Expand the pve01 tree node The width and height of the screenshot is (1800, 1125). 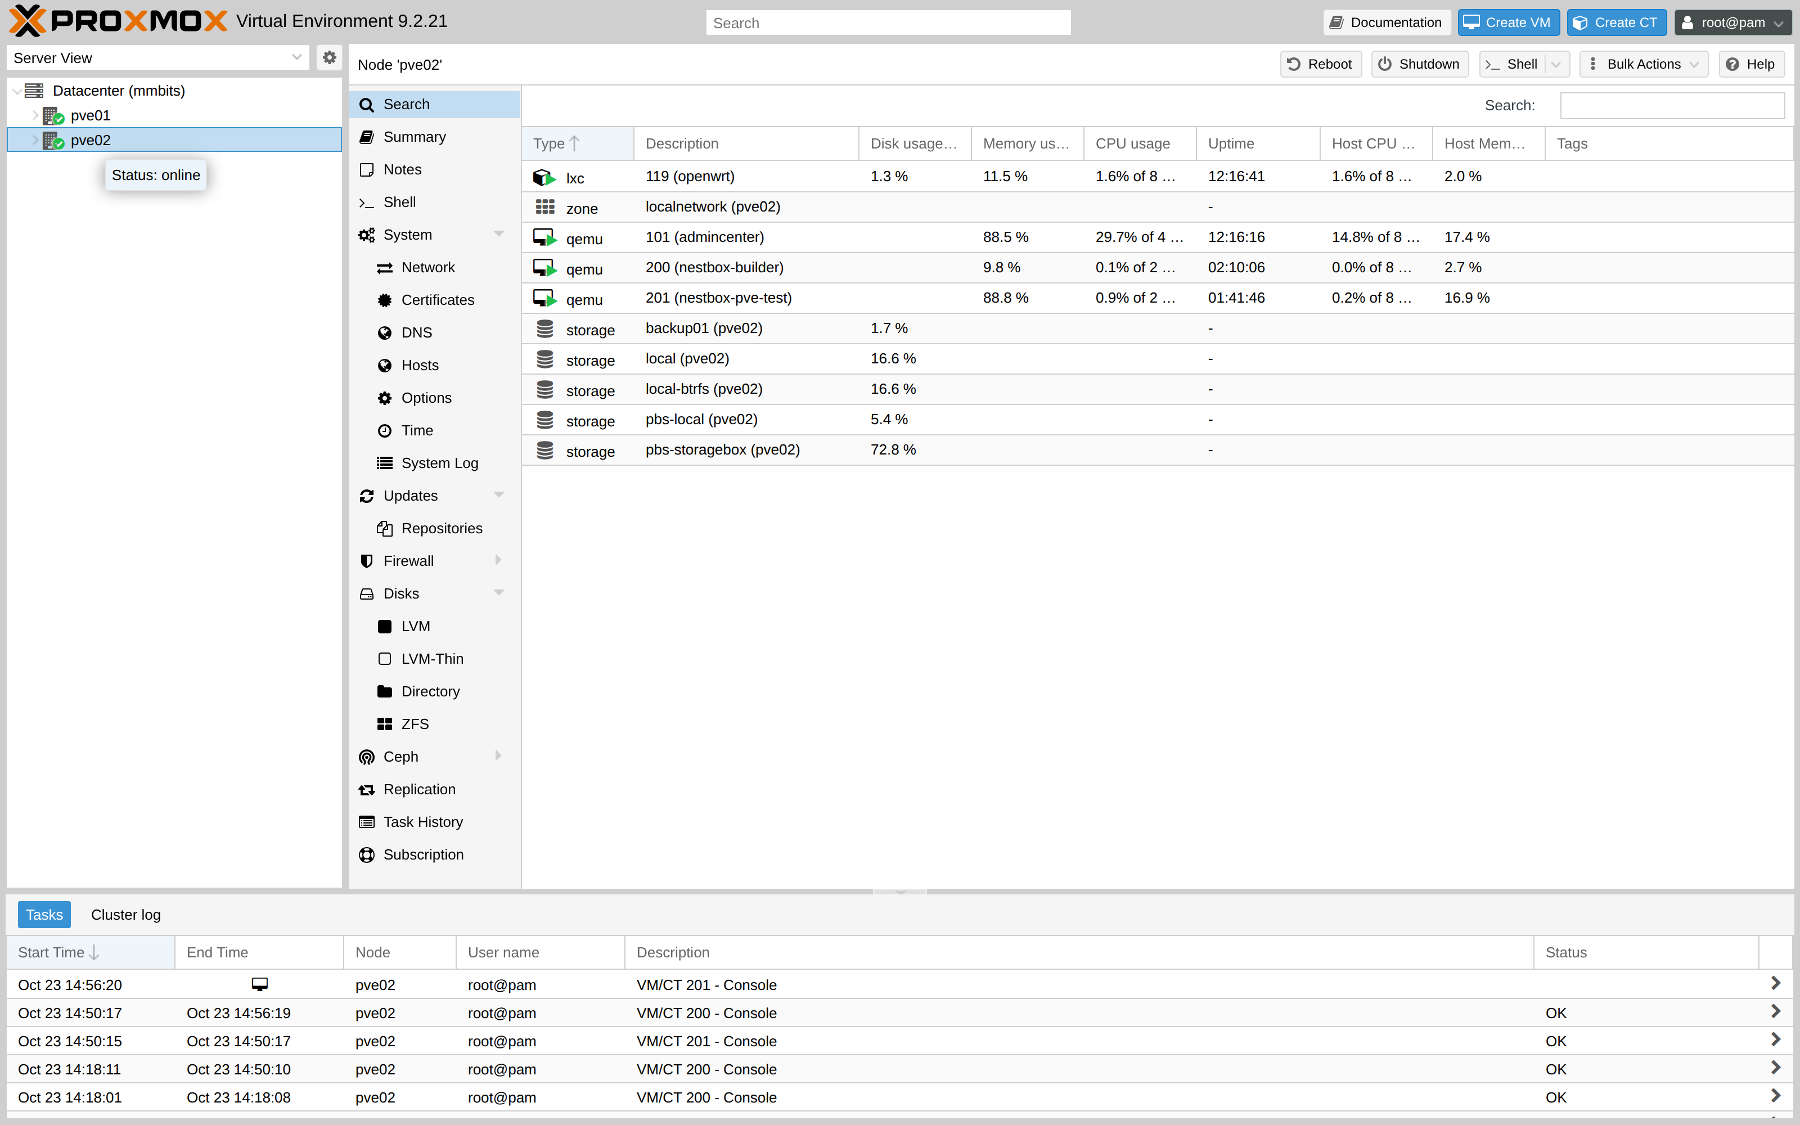(x=34, y=115)
